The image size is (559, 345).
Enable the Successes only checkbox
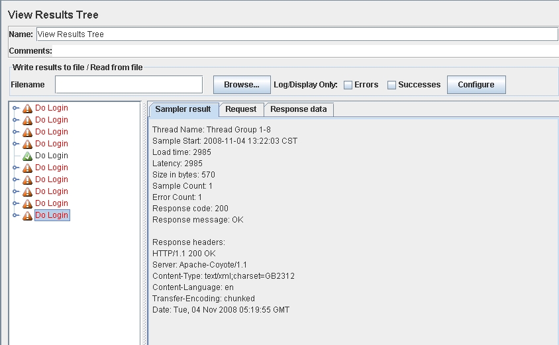tap(391, 85)
